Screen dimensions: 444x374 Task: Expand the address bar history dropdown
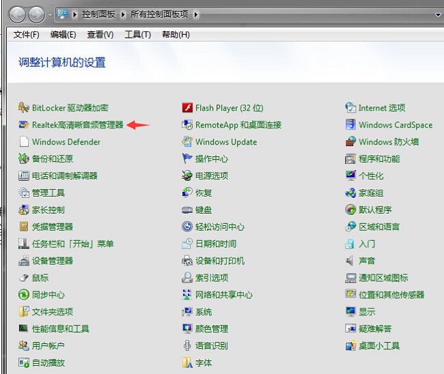click(438, 15)
